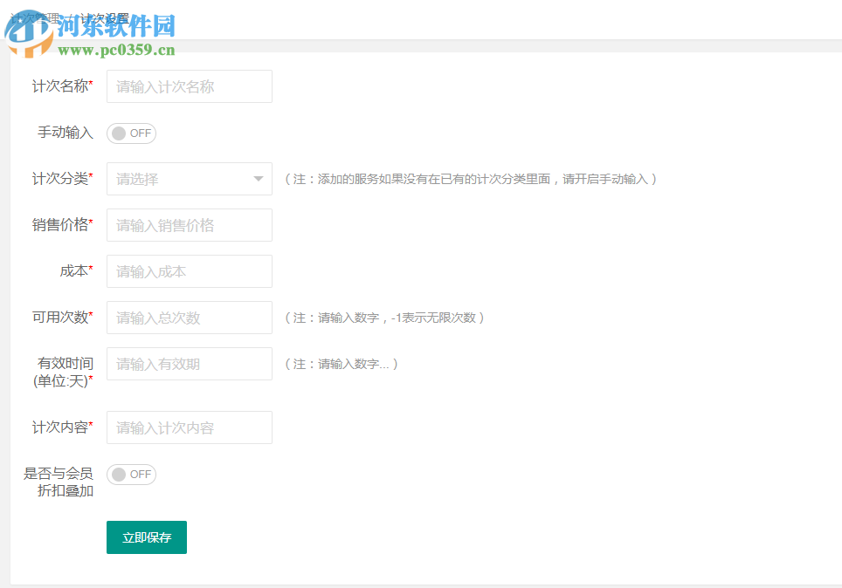842x588 pixels.
Task: Click the 销售价格 price input field
Action: pyautogui.click(x=189, y=224)
